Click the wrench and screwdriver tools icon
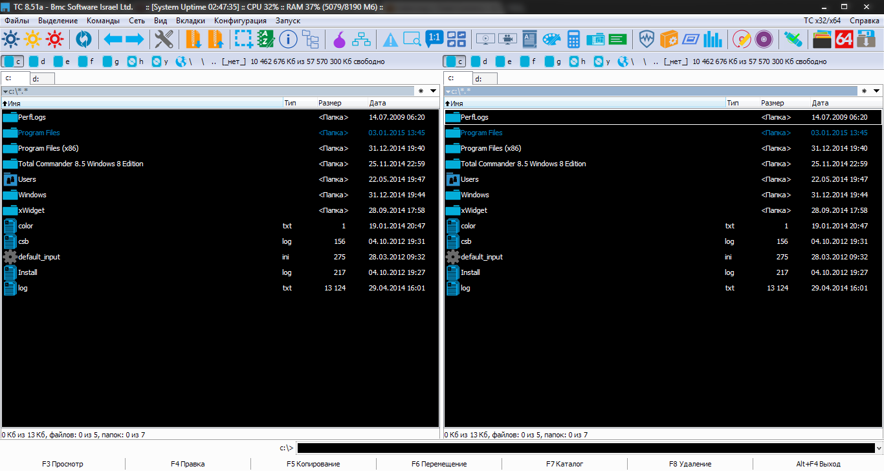Screen dimensions: 884x471 point(164,39)
